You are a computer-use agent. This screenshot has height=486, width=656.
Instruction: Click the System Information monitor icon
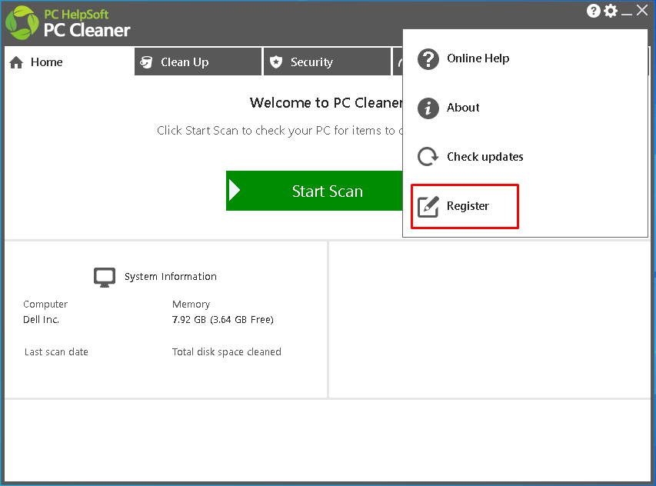pos(105,278)
